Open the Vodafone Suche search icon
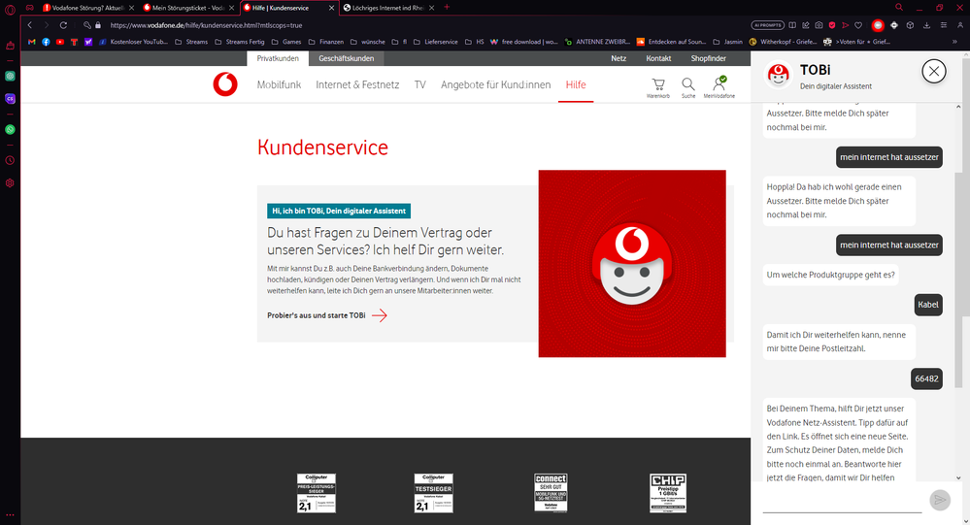This screenshot has height=525, width=970. tap(687, 87)
